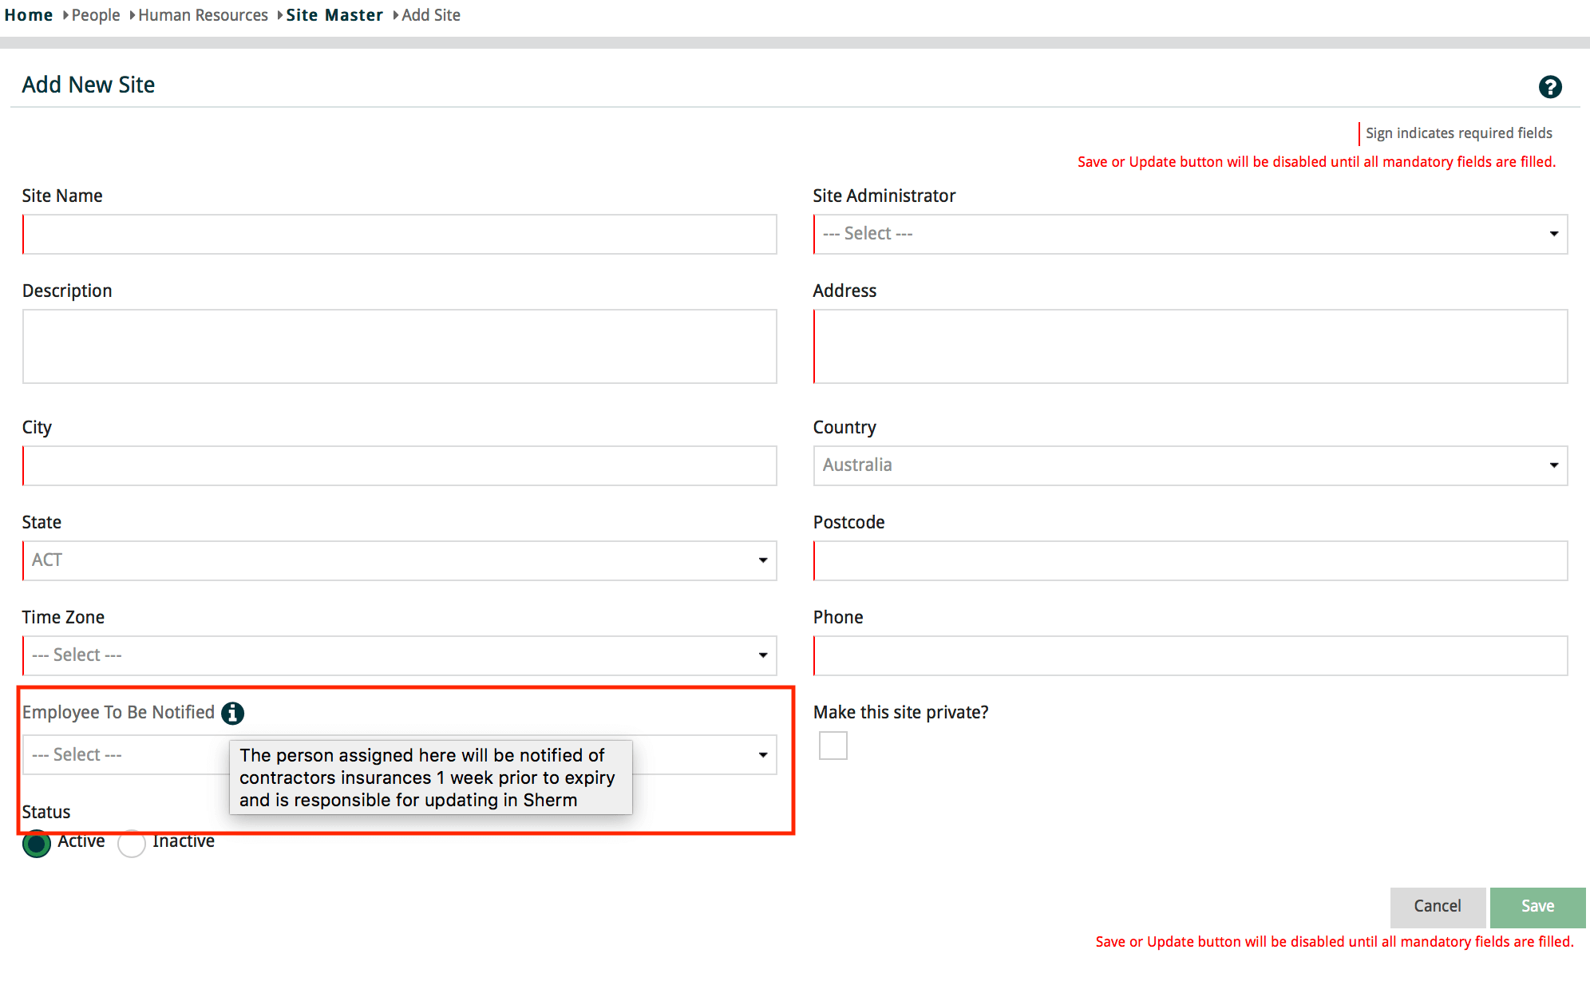Click the Postcode input field
The height and width of the screenshot is (993, 1590).
click(1189, 560)
